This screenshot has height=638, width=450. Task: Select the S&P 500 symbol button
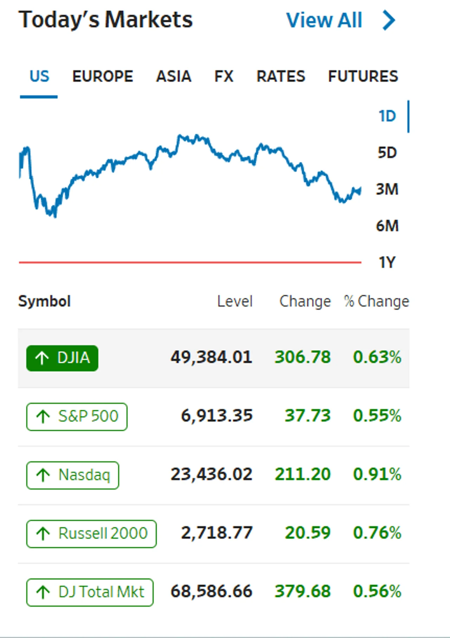77,417
